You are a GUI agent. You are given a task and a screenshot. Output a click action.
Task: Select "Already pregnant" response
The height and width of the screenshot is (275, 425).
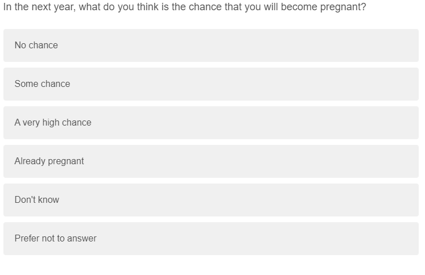coord(211,161)
